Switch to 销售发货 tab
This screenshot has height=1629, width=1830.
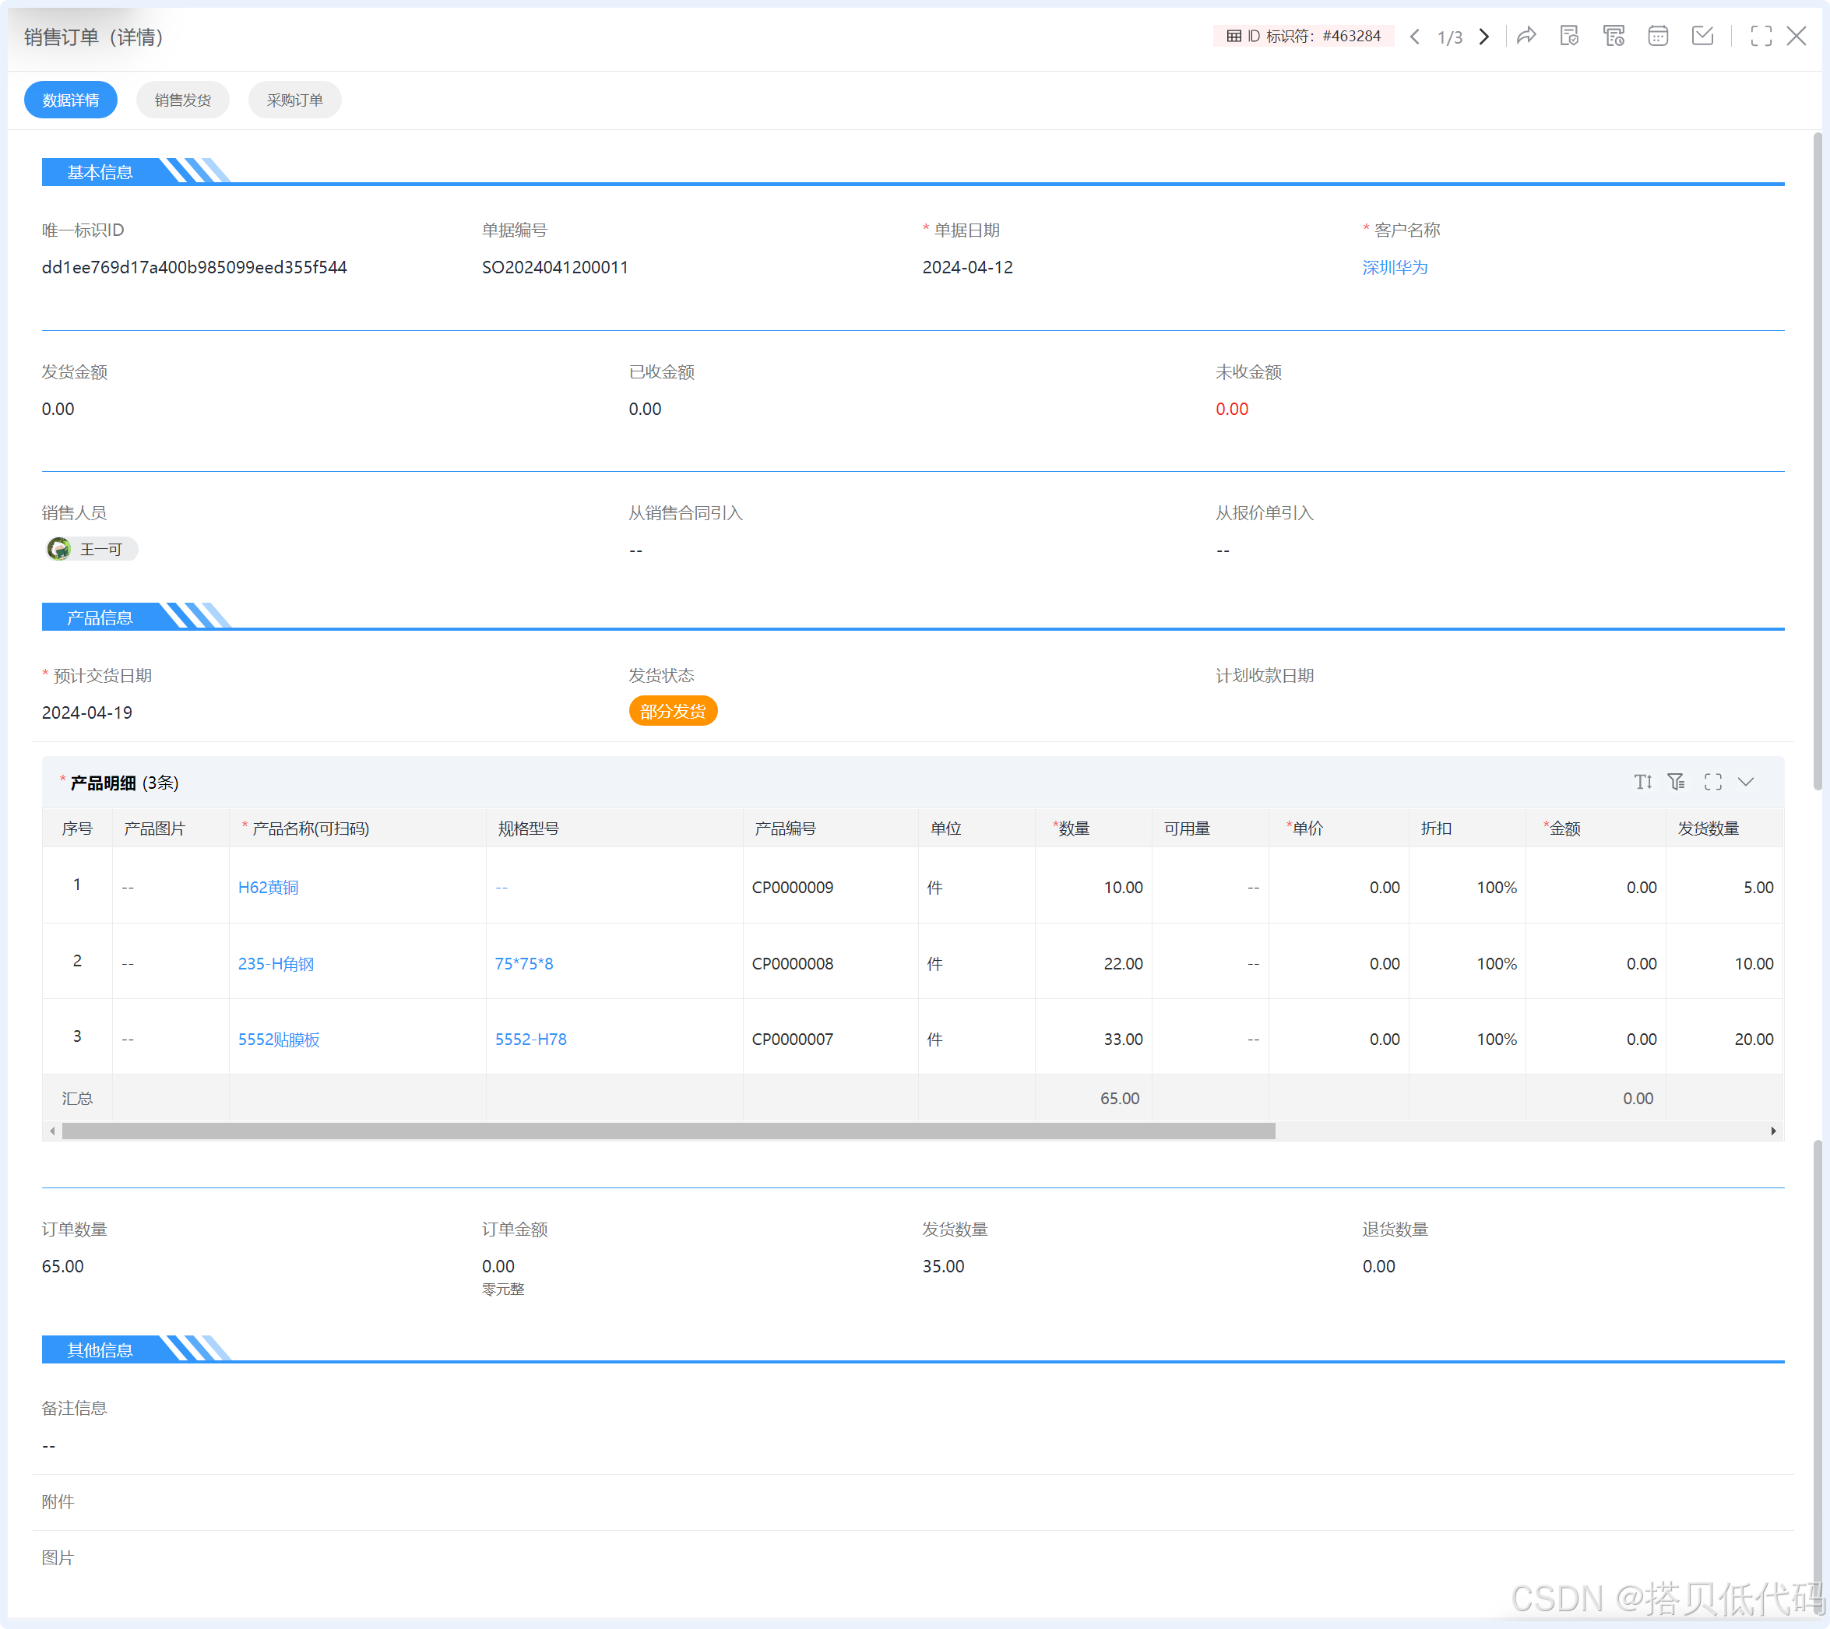point(183,100)
